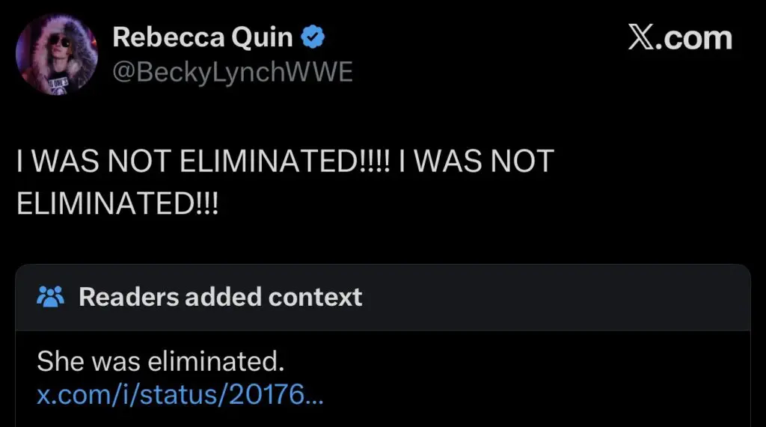766x427 pixels.
Task: Click the truncated ellipsis of status link
Action: (314, 396)
